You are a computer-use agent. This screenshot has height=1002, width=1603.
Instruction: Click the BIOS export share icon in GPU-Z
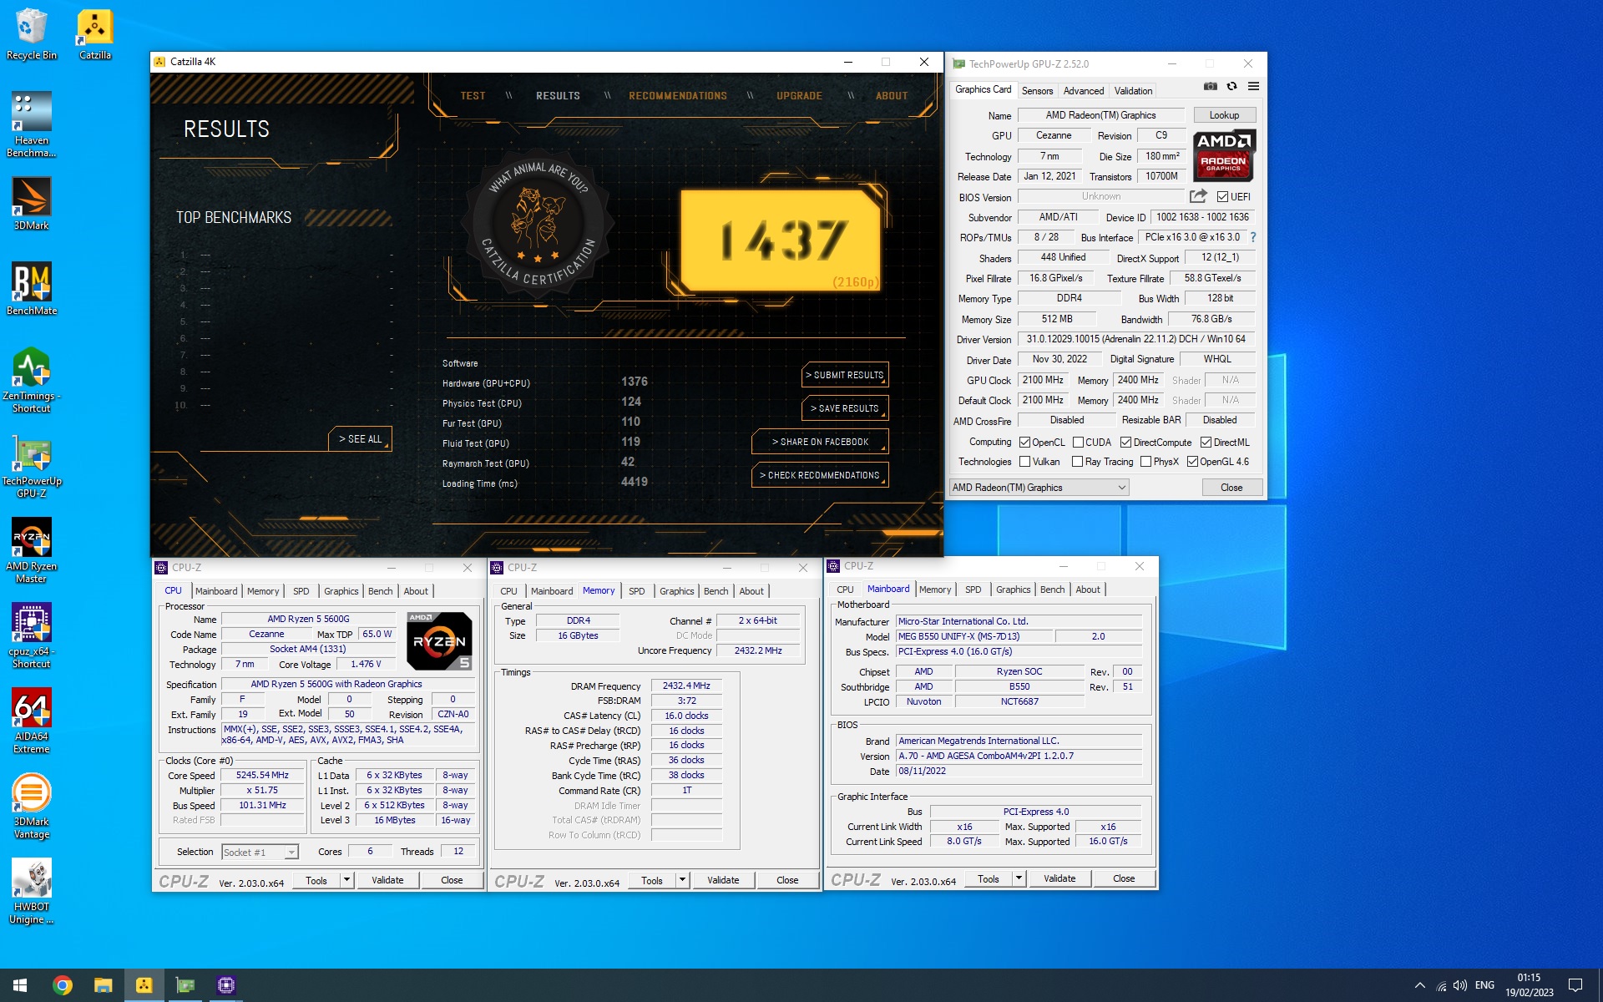1198,196
